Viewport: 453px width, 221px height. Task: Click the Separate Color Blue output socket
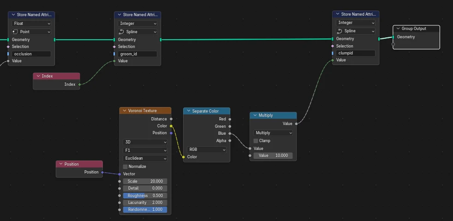[x=230, y=133]
